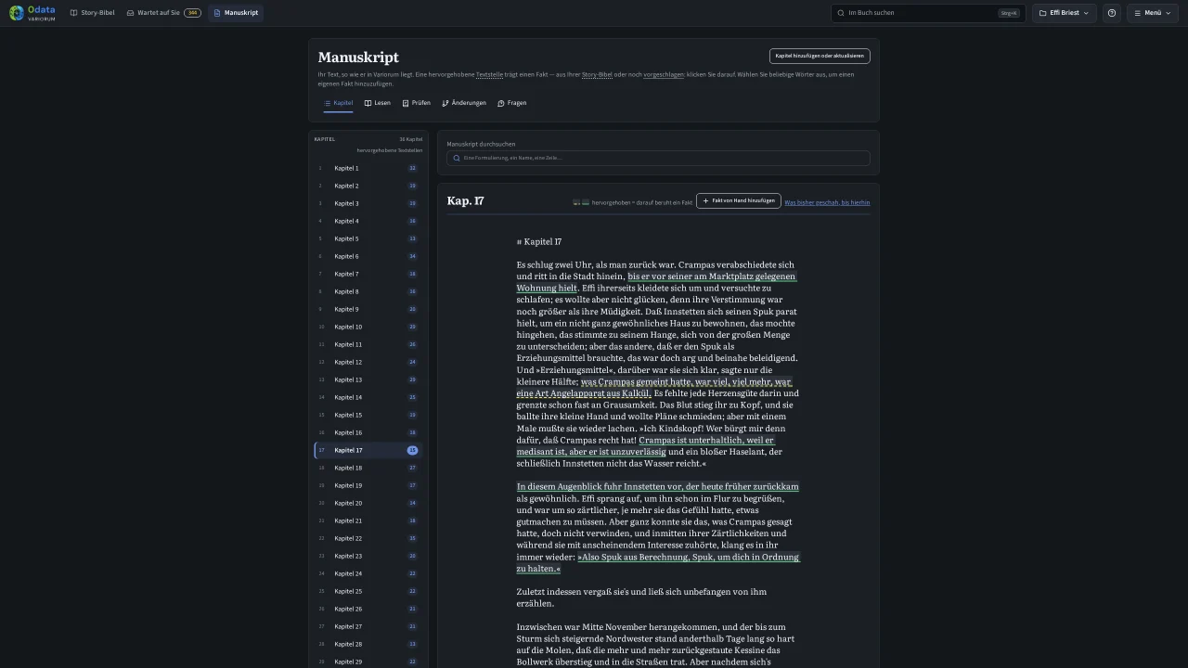Click the 344 badge on Wartet auf Sie
Screen dimensions: 1188x668
[192, 13]
